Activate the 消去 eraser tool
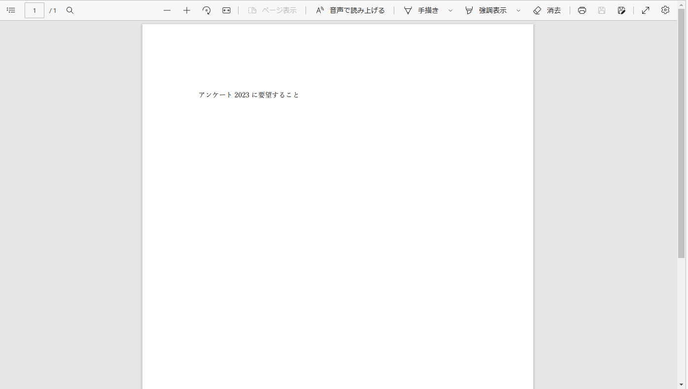Screen dimensions: 688x389 (547, 10)
